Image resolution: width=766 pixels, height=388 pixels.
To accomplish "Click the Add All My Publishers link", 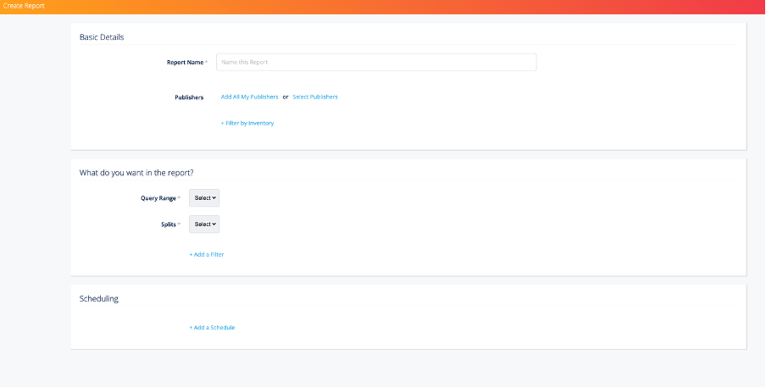I will 249,97.
